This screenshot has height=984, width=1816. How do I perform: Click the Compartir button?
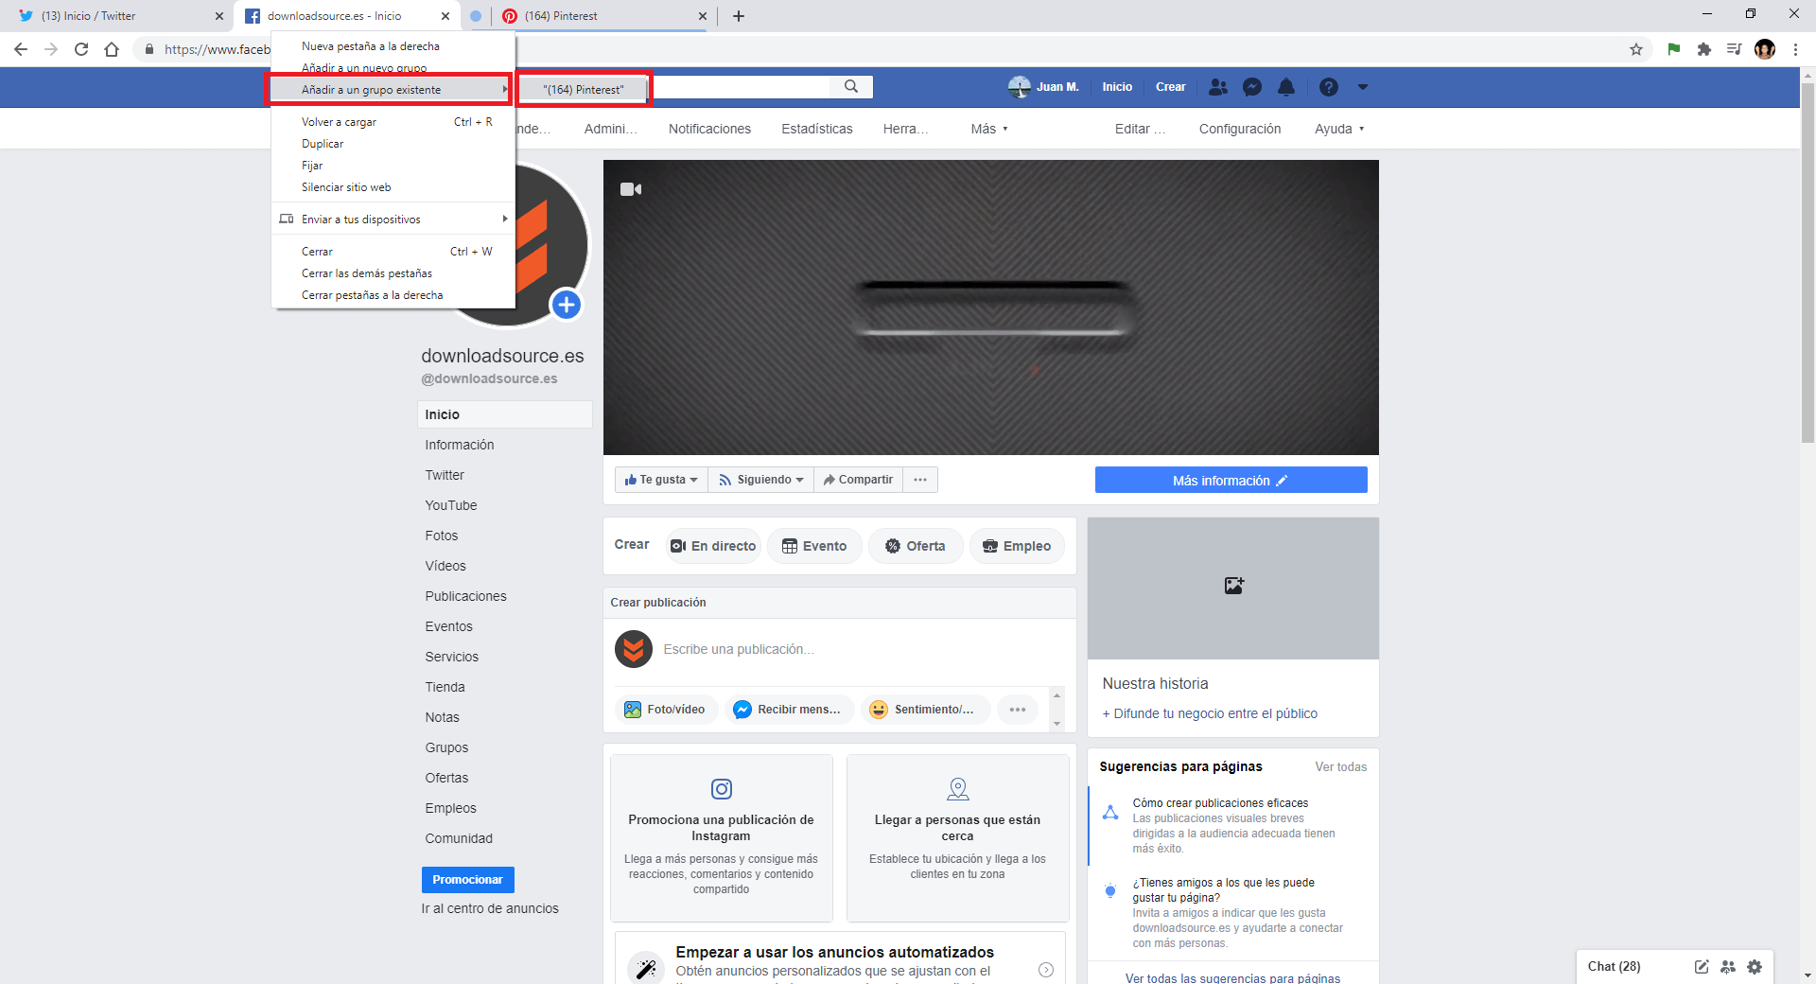[x=858, y=480]
